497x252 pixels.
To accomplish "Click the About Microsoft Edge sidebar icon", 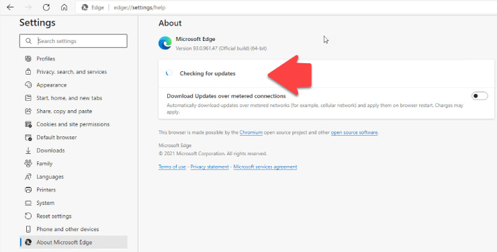I will pyautogui.click(x=28, y=242).
